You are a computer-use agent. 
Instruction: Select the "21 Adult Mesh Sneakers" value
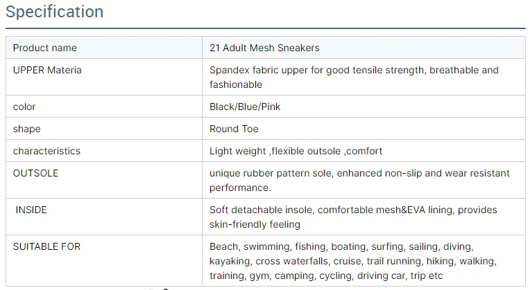[264, 48]
